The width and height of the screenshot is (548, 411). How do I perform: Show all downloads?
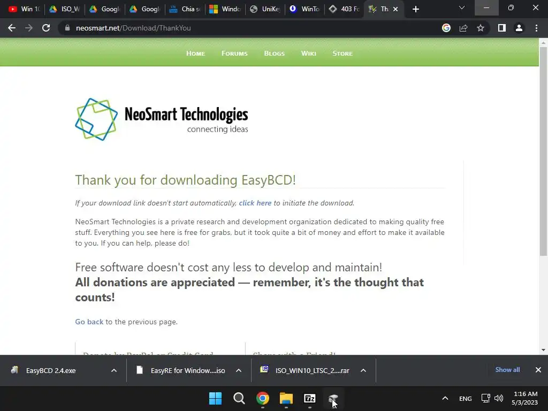507,370
